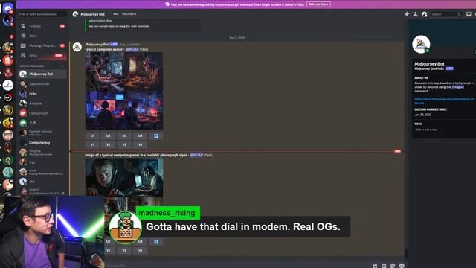Open Friends from the sidebar
Image resolution: width=476 pixels, height=268 pixels.
tap(42, 26)
